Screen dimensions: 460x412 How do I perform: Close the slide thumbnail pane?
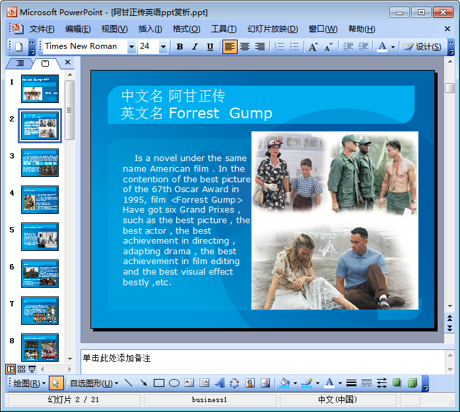point(67,62)
